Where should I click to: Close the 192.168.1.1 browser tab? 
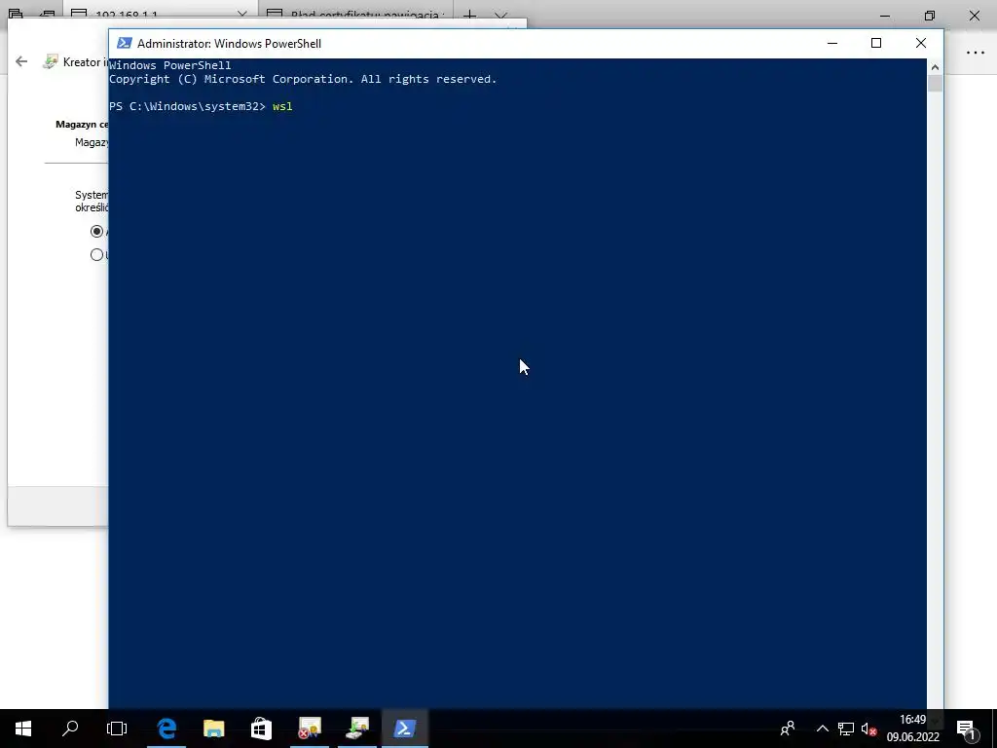point(241,14)
